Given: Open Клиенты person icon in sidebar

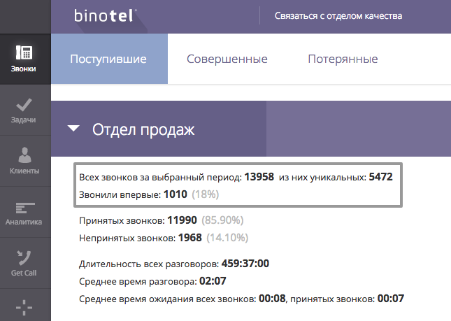Looking at the screenshot, I should tap(24, 155).
